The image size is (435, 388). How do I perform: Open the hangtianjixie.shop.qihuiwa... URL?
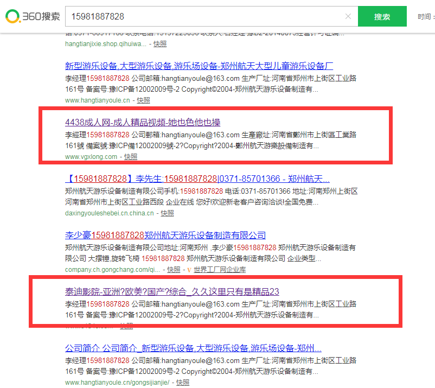[x=105, y=44]
